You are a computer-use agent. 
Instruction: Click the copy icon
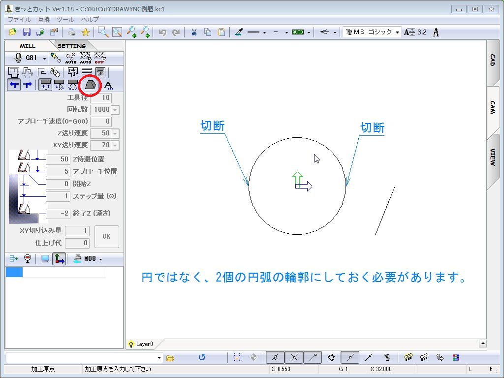[208, 32]
